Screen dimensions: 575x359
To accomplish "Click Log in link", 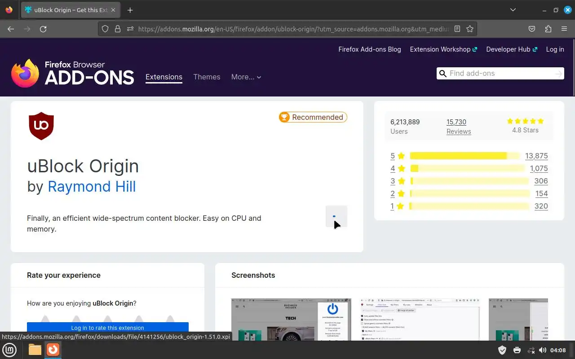I will click(x=555, y=49).
